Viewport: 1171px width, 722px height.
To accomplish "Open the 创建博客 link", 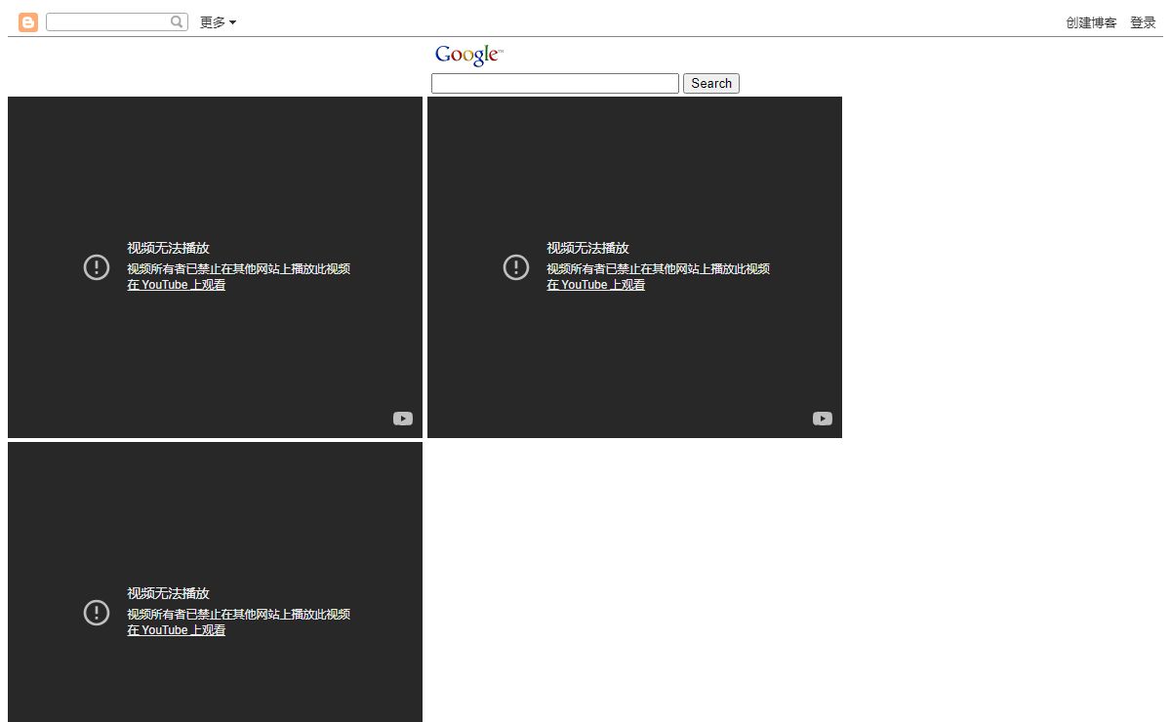I will (1091, 22).
